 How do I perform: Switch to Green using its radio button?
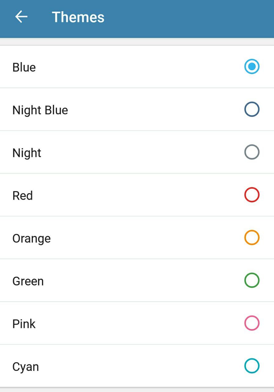pos(252,281)
